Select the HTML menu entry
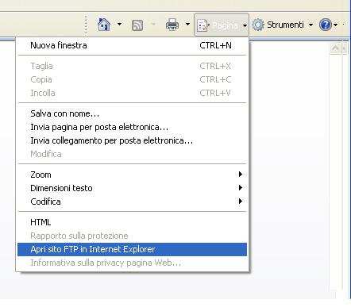This screenshot has width=351, height=307. coord(132,222)
